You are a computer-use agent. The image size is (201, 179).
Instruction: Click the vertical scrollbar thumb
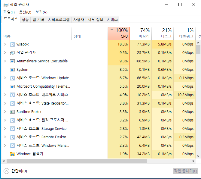coord(198,50)
